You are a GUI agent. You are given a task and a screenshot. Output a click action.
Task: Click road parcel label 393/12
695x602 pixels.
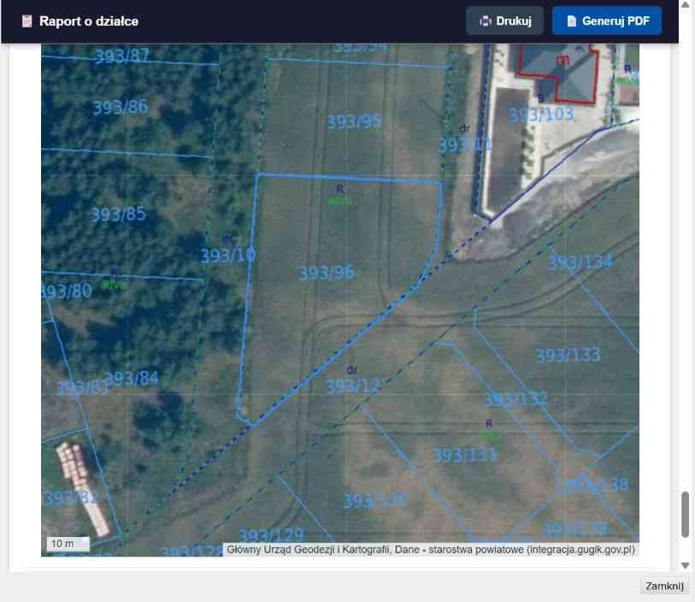point(353,387)
